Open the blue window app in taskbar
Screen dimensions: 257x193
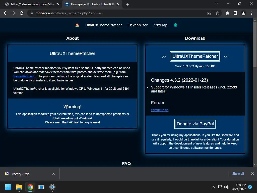41,187
